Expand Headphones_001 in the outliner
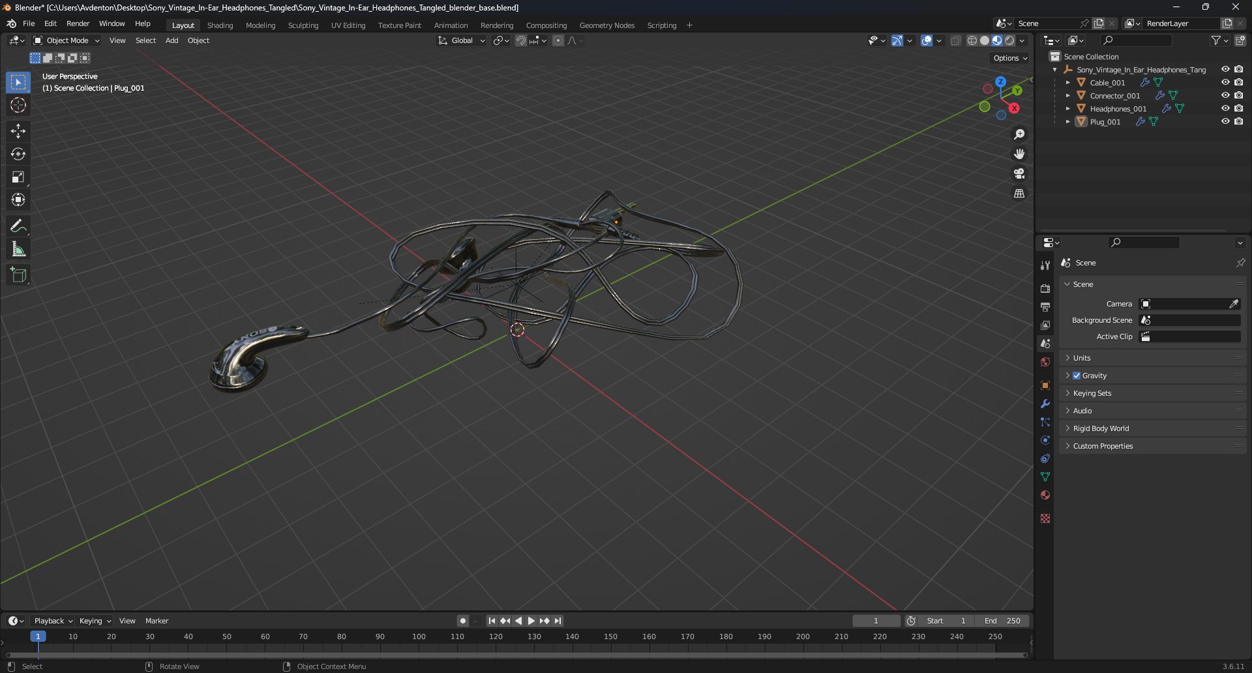 [x=1068, y=109]
